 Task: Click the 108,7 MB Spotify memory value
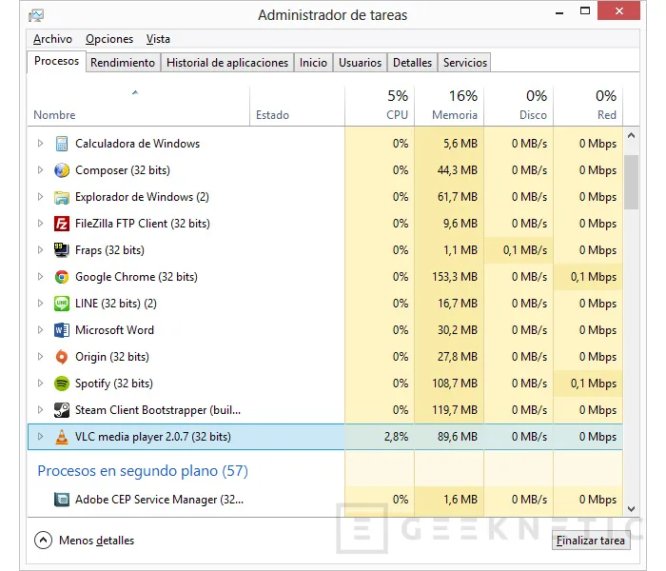point(455,384)
